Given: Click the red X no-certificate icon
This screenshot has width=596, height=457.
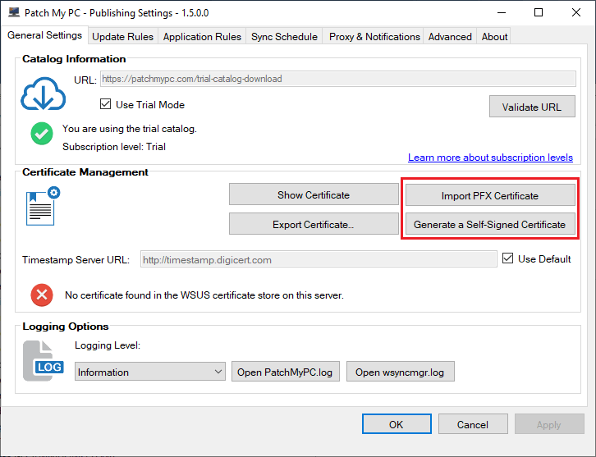Looking at the screenshot, I should coord(42,295).
